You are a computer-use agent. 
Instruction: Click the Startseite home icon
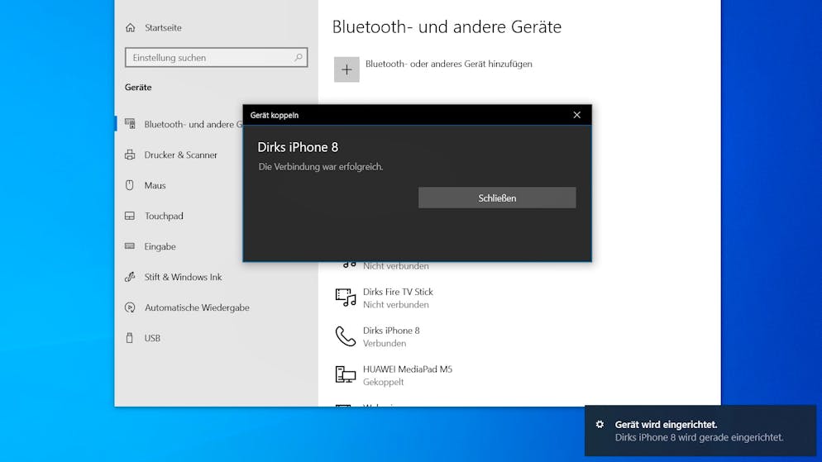(x=131, y=28)
